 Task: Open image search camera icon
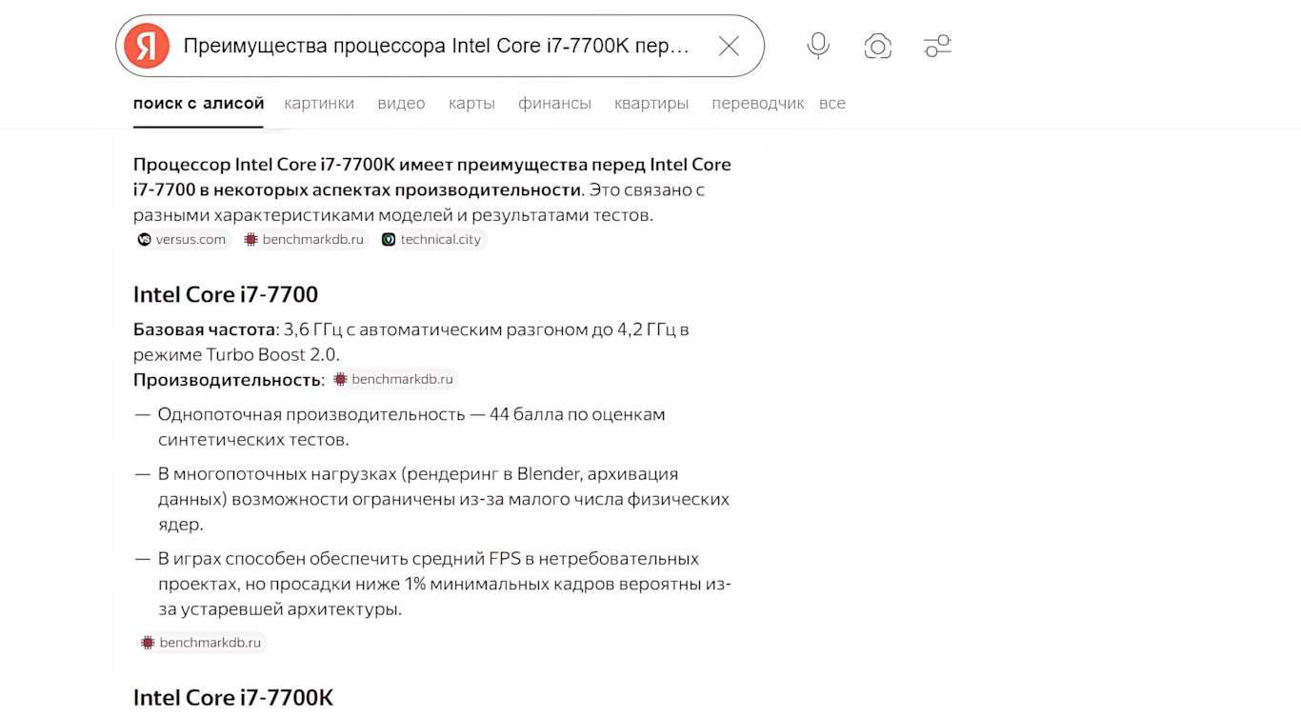click(877, 46)
